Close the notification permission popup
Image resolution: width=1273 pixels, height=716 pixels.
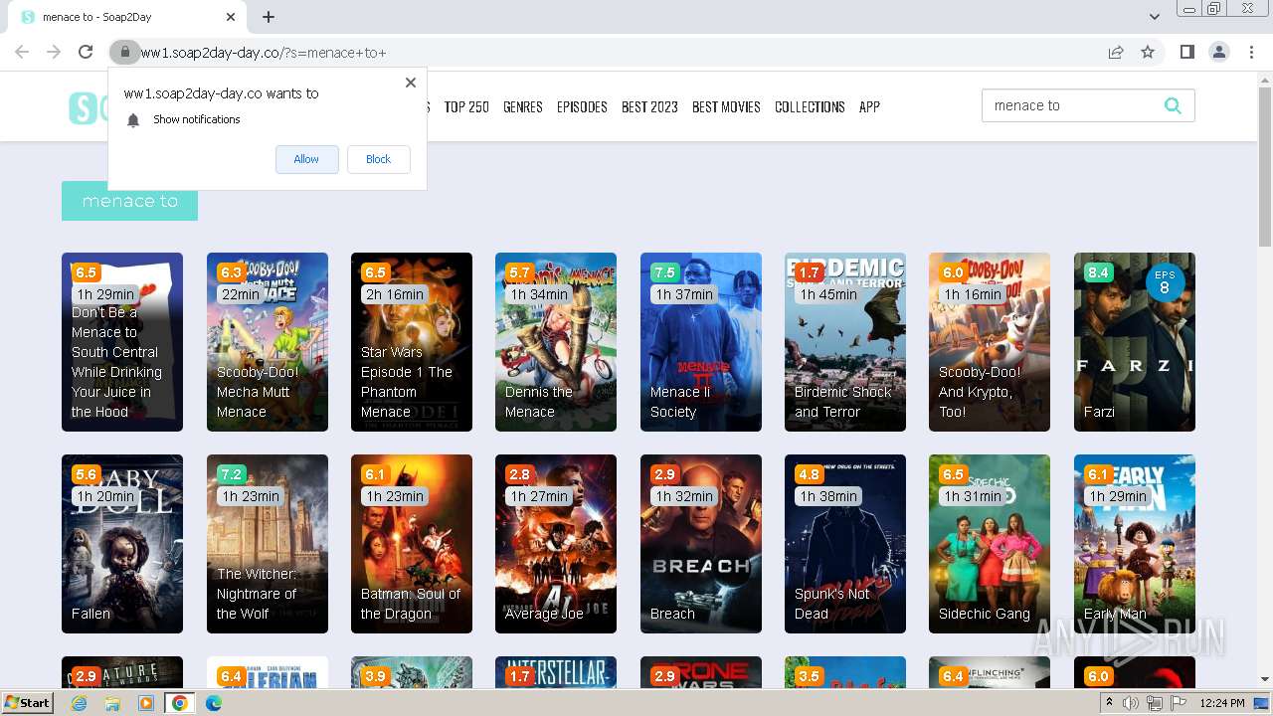tap(410, 83)
